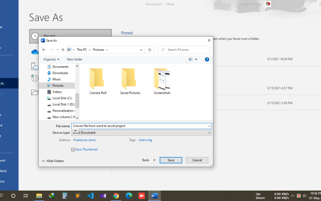Click the Back arrow in Save As dialog

(43, 50)
